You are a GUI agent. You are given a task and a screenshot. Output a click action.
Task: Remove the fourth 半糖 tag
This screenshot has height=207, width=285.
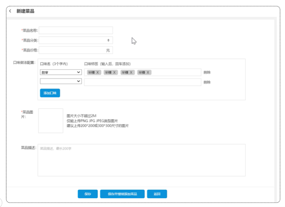[x=148, y=73]
